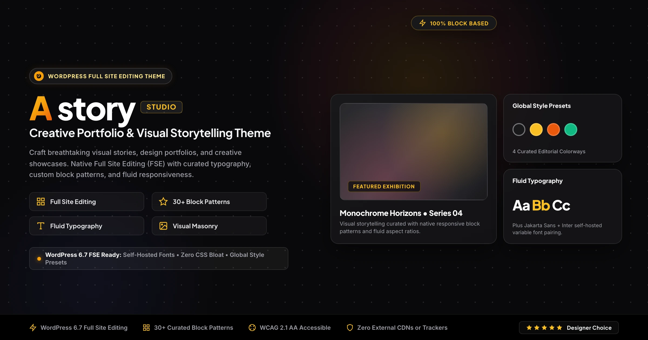The height and width of the screenshot is (340, 648).
Task: Click the FEATURED EXHIBITION label
Action: 384,186
